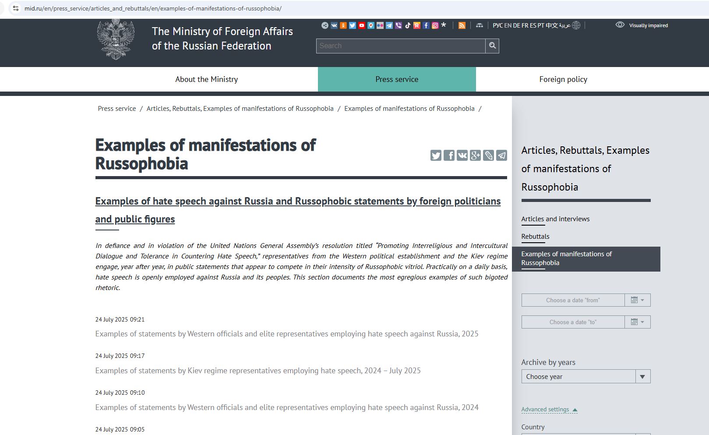
Task: Open the hate speech examples heading link
Action: click(298, 210)
